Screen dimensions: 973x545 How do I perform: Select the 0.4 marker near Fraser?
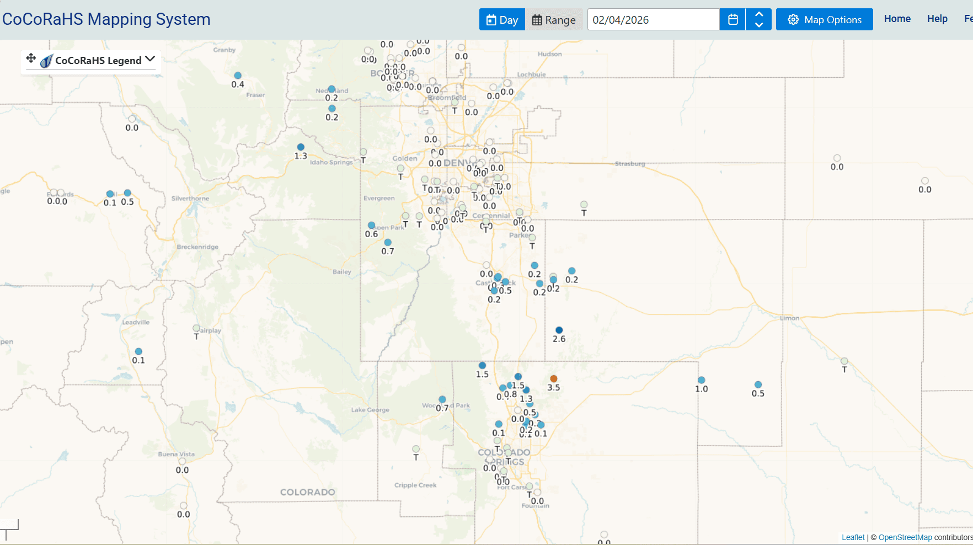coord(238,76)
